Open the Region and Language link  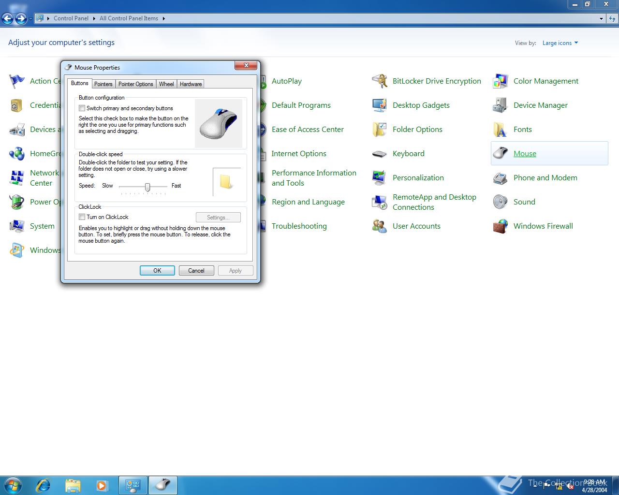coord(308,202)
